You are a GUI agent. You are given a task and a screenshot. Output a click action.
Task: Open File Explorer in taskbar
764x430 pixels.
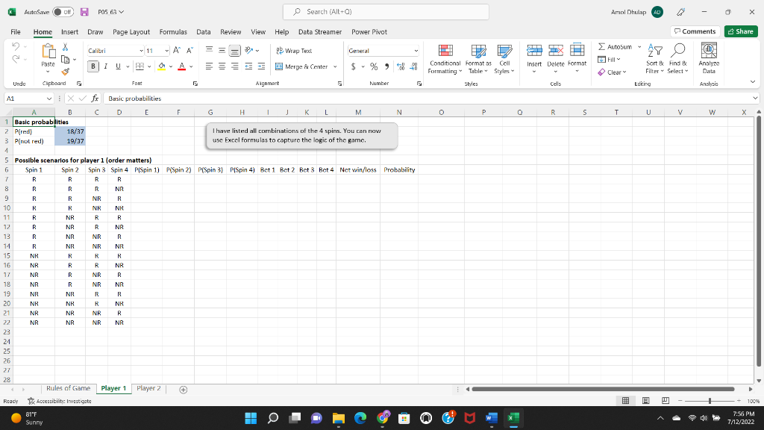(338, 418)
